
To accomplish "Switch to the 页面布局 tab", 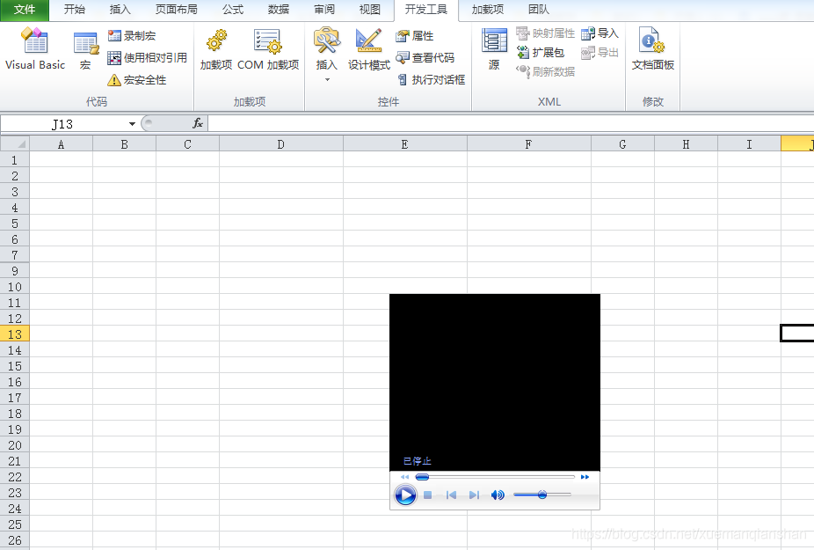I will coord(176,10).
